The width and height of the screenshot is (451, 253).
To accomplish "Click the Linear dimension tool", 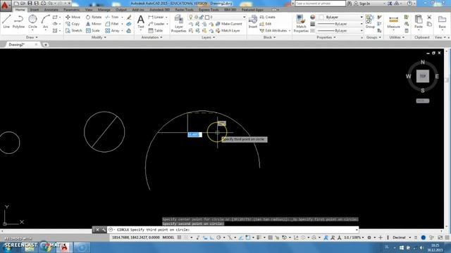I will click(x=156, y=17).
